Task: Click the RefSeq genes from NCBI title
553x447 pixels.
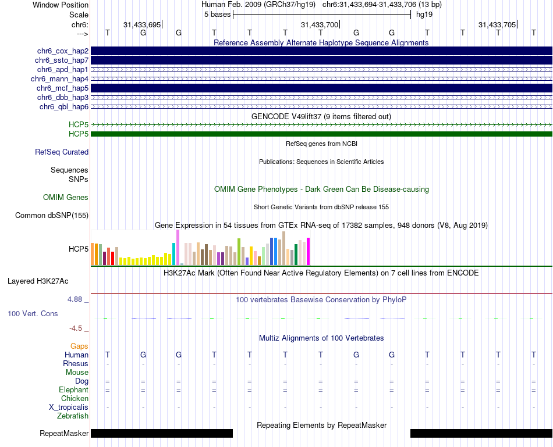Action: pos(321,144)
